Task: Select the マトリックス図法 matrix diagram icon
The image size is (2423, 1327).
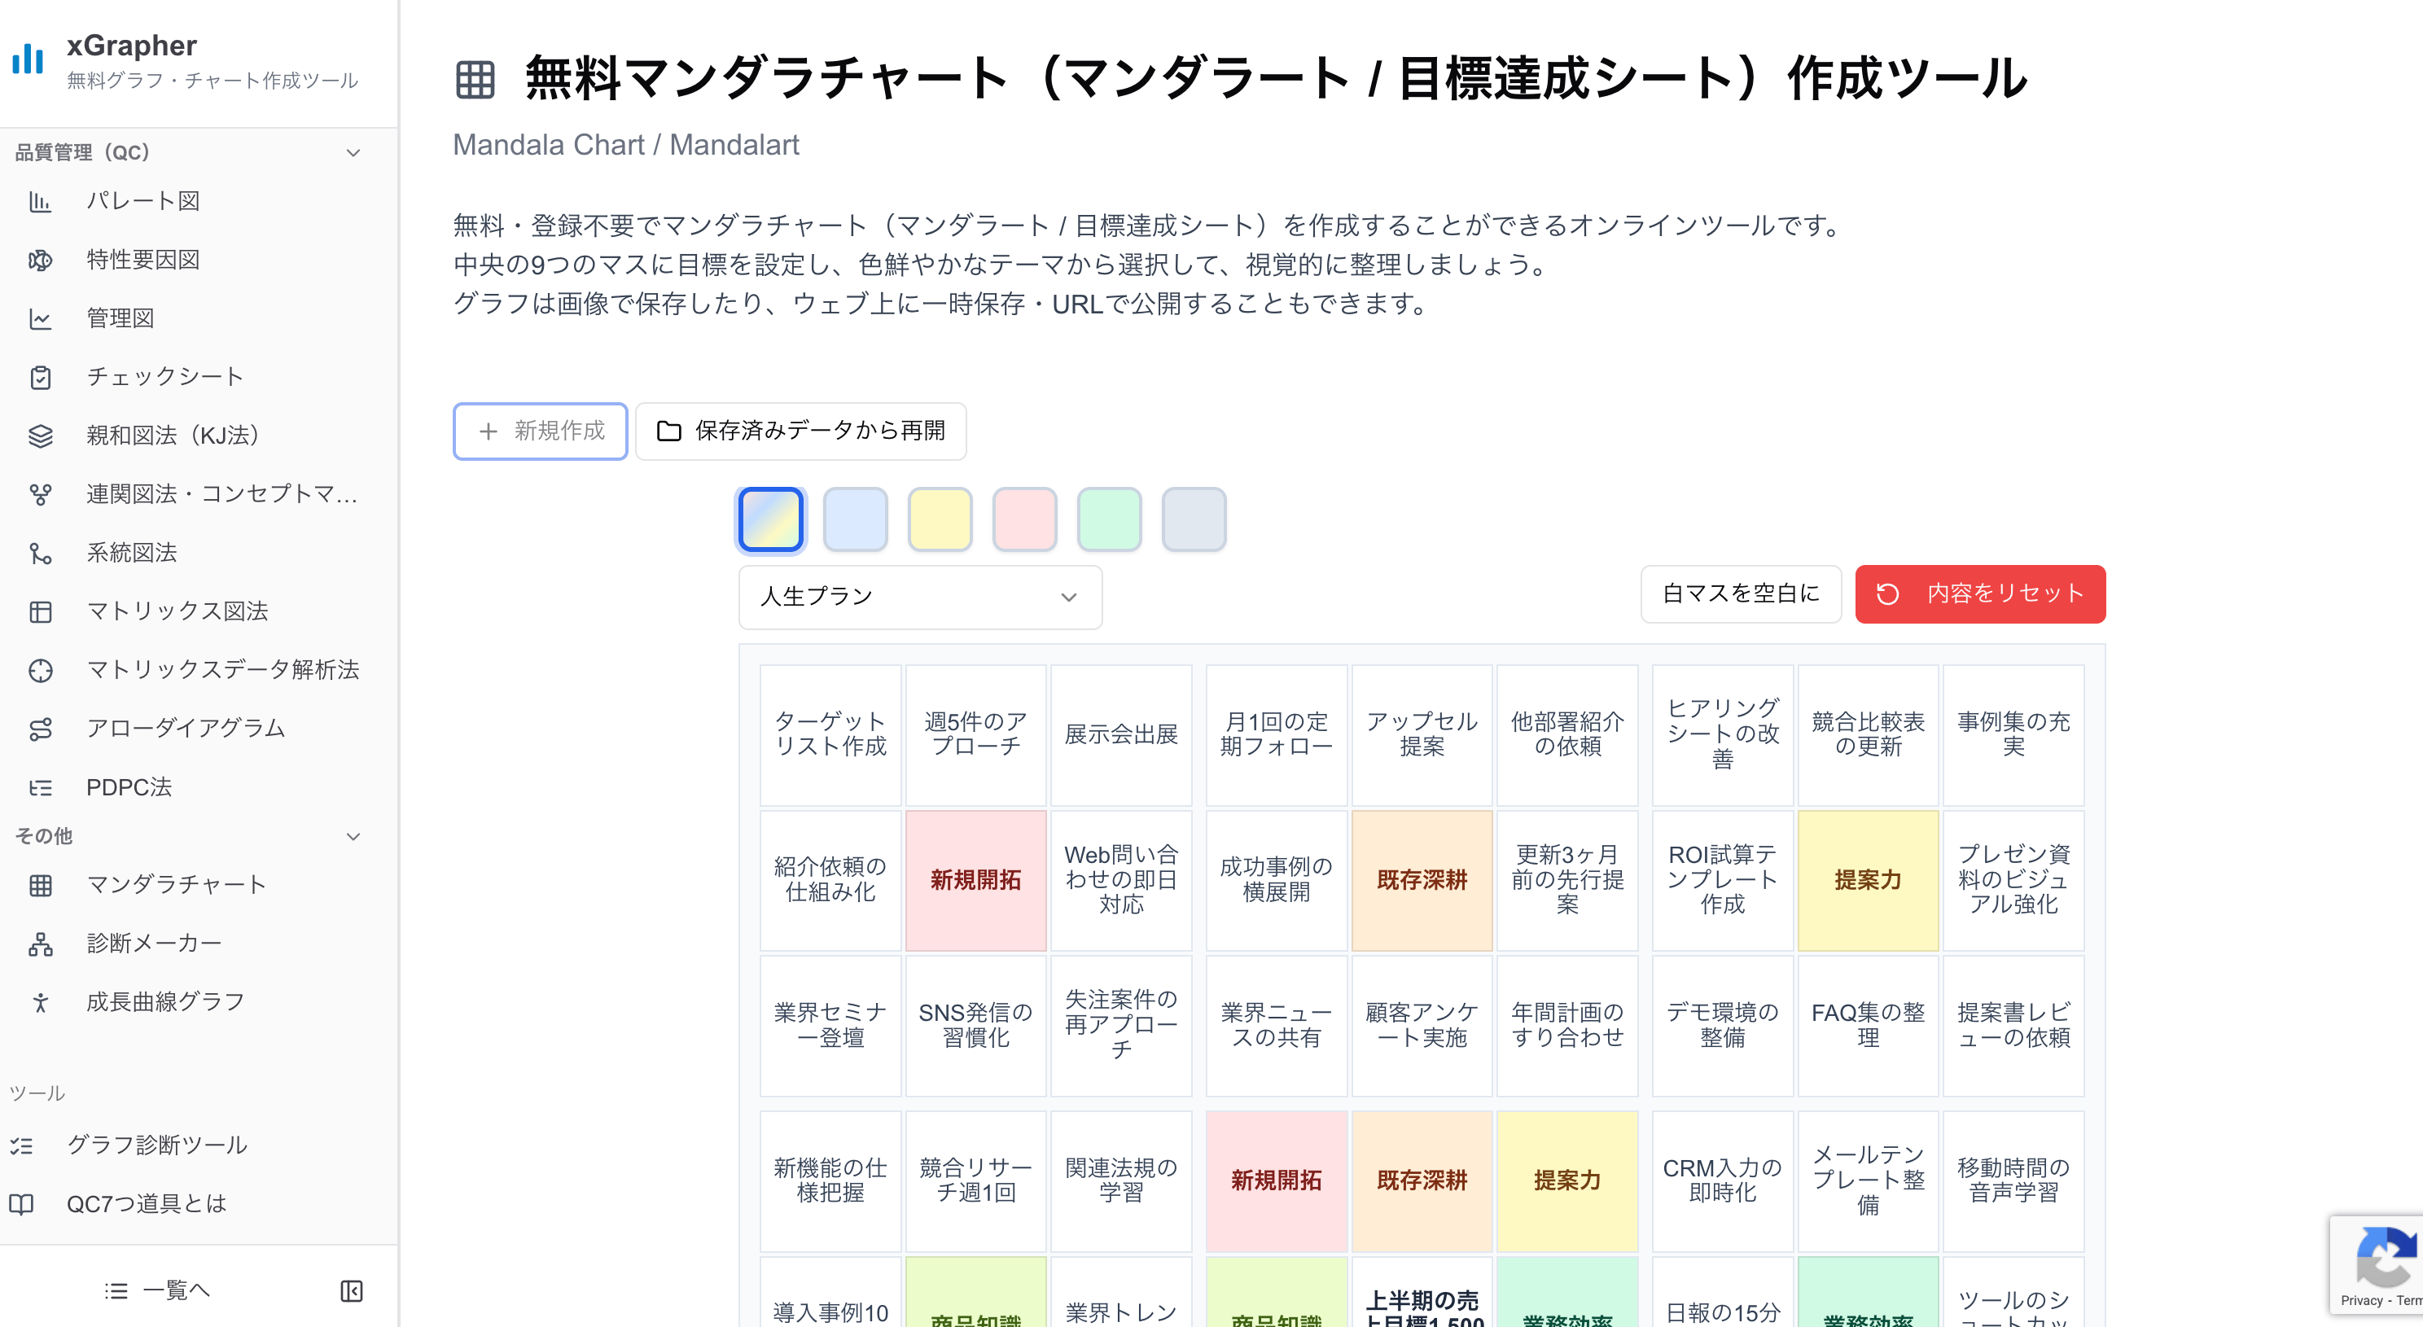Action: coord(42,611)
